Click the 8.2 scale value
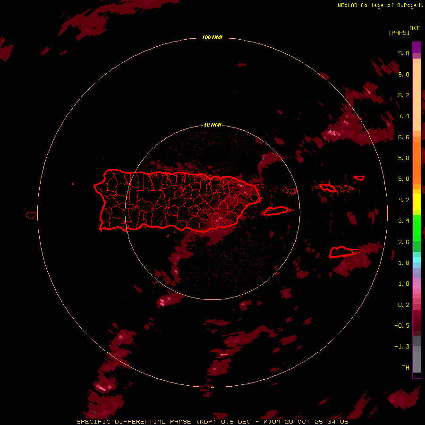Image resolution: width=425 pixels, height=425 pixels. click(x=404, y=95)
